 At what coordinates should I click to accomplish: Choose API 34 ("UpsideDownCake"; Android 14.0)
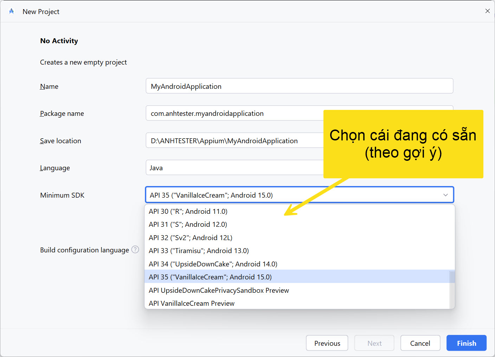(300, 264)
